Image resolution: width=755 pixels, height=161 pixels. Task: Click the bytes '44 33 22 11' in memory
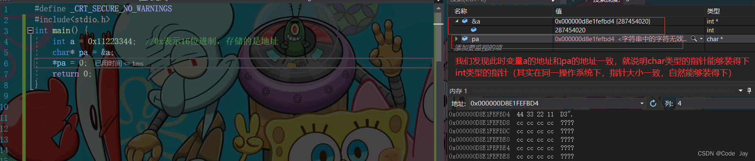[x=535, y=114]
